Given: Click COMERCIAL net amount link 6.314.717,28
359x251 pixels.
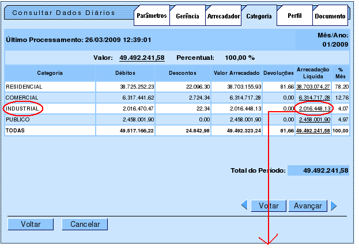Looking at the screenshot, I should (x=314, y=97).
